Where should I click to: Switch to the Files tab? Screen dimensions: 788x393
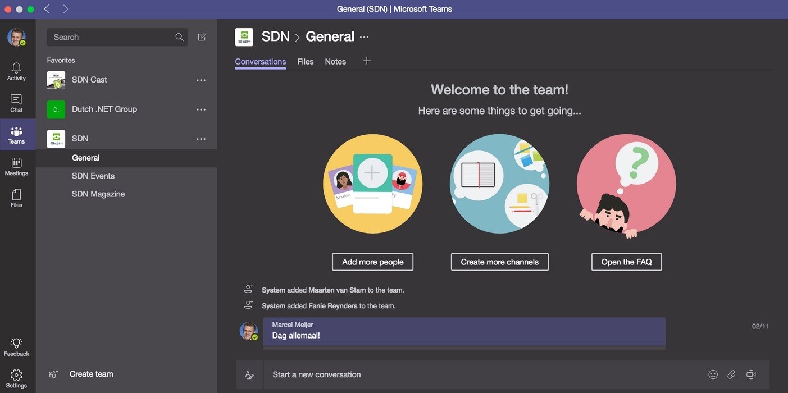click(x=306, y=62)
